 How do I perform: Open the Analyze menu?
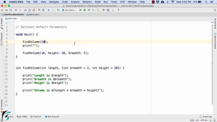tap(75, 2)
